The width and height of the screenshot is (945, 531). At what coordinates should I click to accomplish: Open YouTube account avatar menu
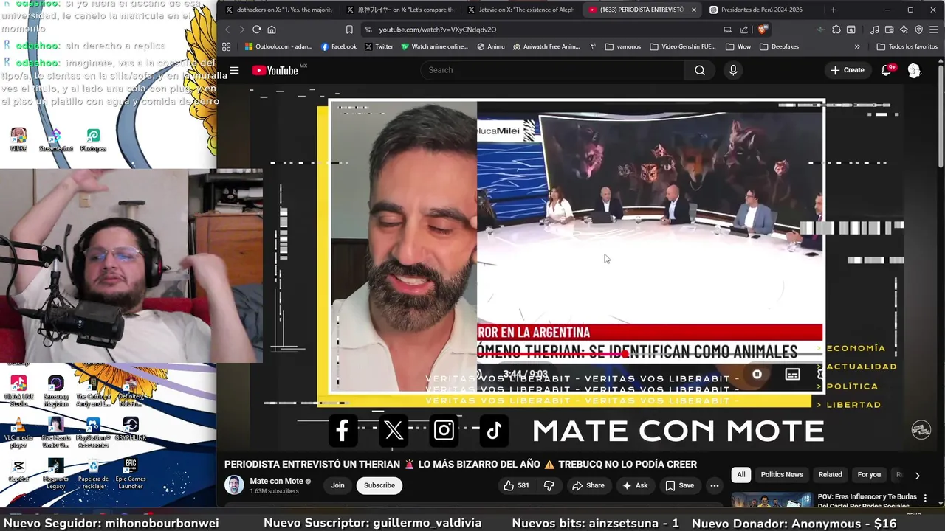914,70
